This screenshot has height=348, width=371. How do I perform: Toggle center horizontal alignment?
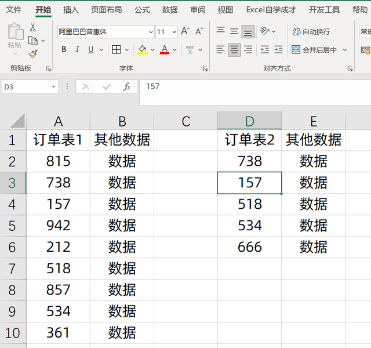coord(234,50)
